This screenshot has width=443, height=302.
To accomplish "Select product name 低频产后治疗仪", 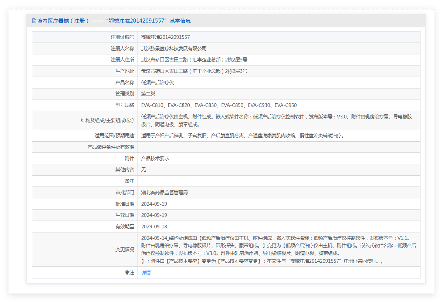I will pos(158,83).
